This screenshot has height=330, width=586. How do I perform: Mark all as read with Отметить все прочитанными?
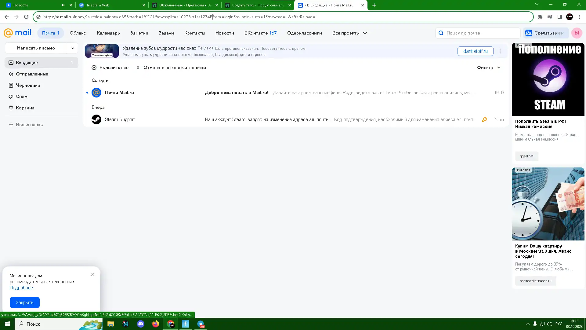[171, 68]
